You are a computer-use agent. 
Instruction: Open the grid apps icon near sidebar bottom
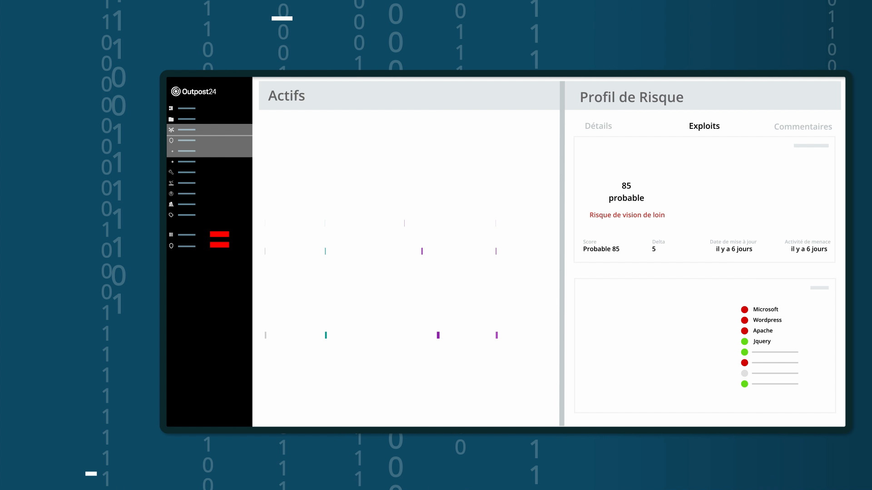point(171,235)
